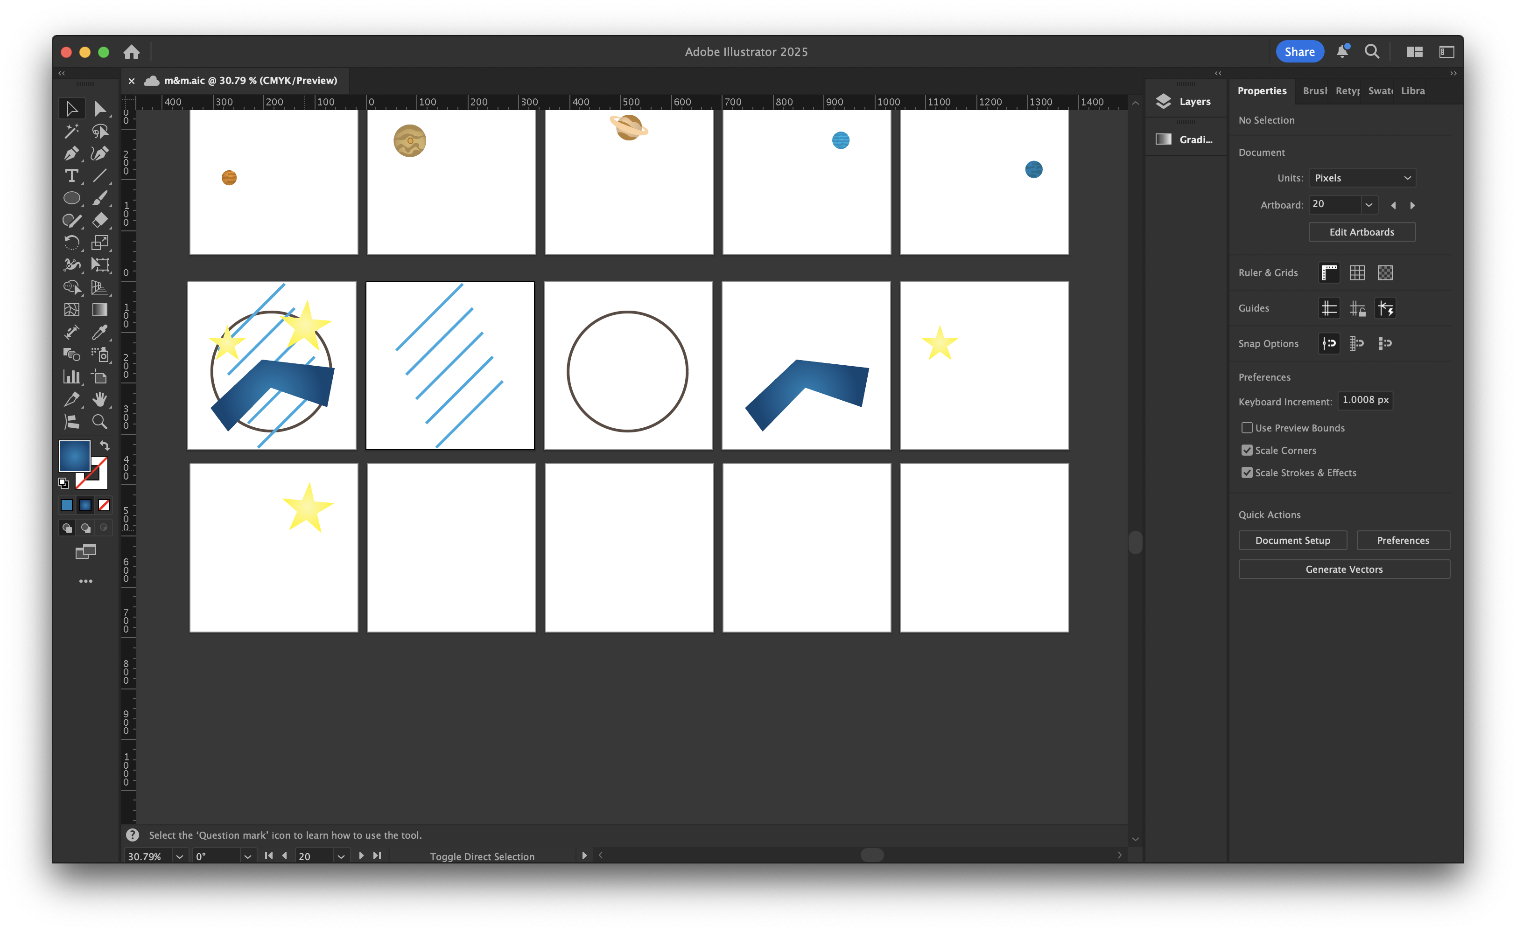
Task: Select the Zoom tool
Action: (x=100, y=422)
